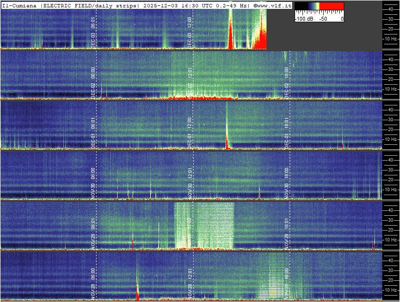
Task: Click the -100 dB label on the color legend
Action: pyautogui.click(x=303, y=19)
